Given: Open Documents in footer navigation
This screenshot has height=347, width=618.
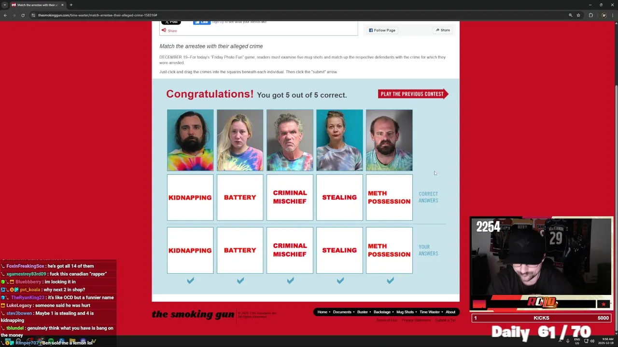Looking at the screenshot, I should (x=342, y=312).
